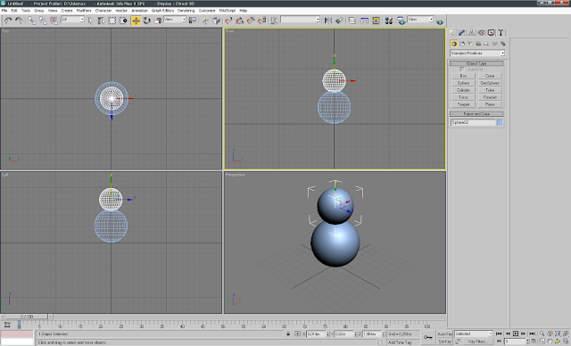The width and height of the screenshot is (571, 346).
Task: Open the Selection Filter 'All' dropdown
Action: [72, 20]
